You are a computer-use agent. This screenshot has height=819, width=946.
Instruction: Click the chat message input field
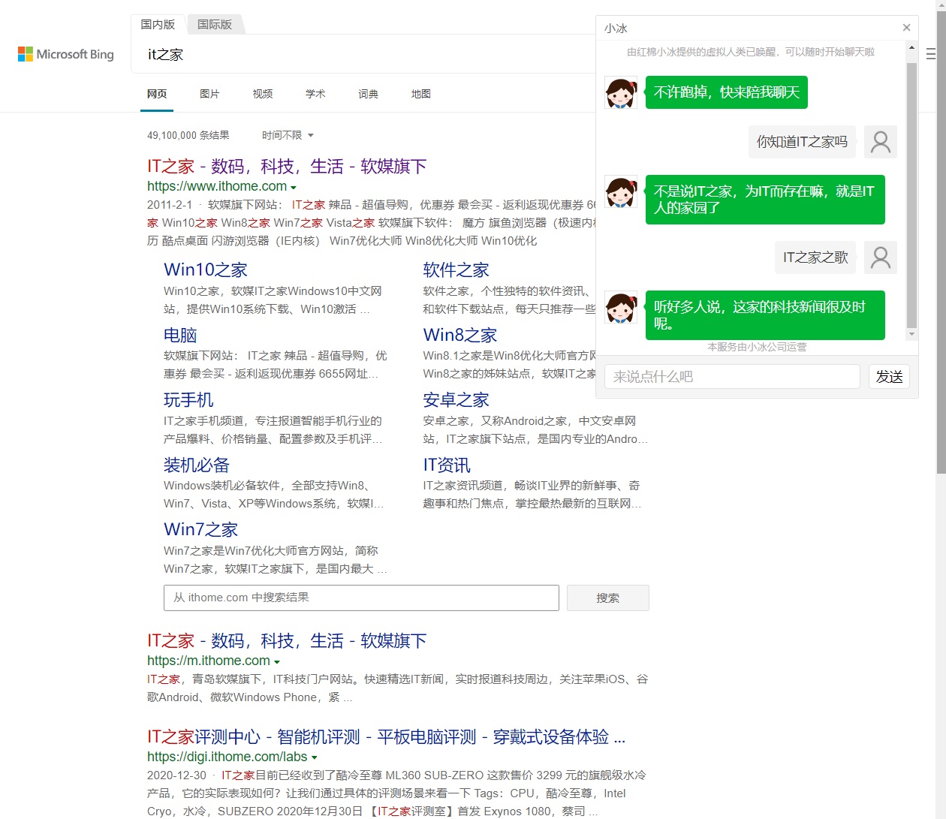(x=732, y=377)
